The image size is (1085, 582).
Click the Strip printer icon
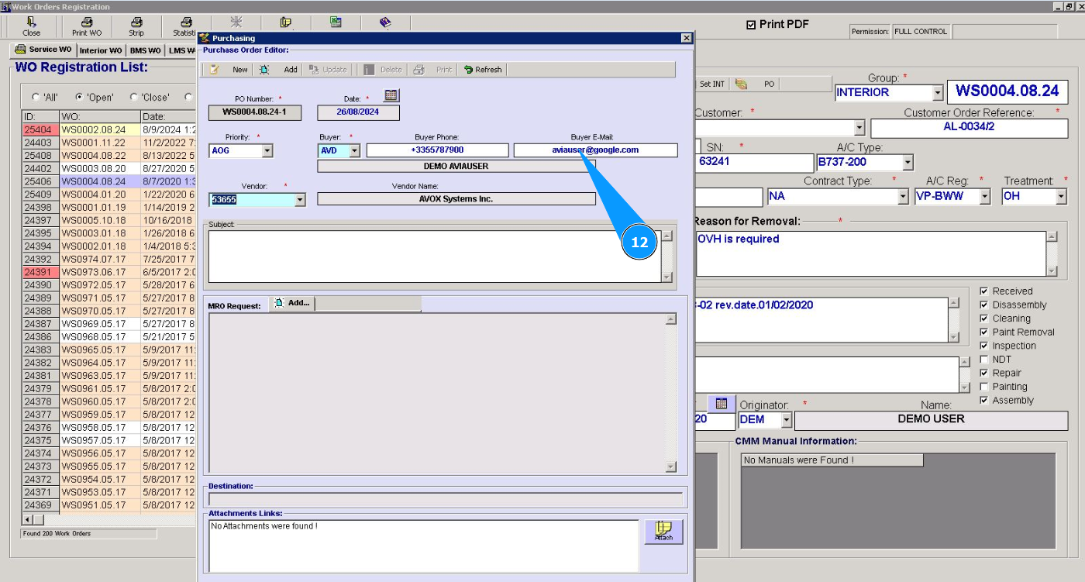click(136, 26)
